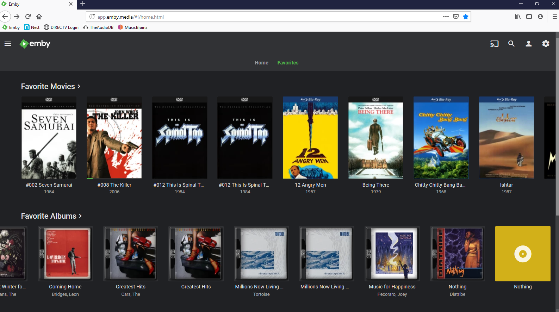
Task: Expand the Favorite Albums section
Action: click(51, 216)
